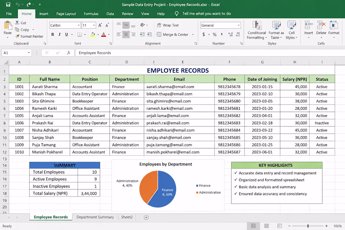Click the Insert cells icon
Screen dimensions: 345x230
309,25
